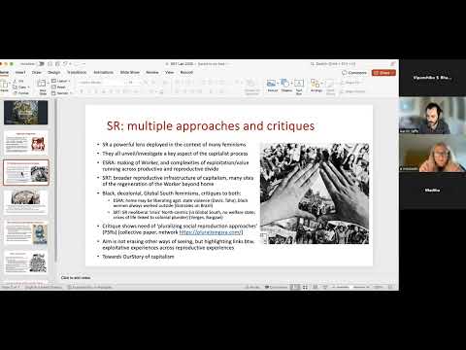The width and height of the screenshot is (466, 350).
Task: Open the Section dropdown in the ribbon
Action: point(61,93)
